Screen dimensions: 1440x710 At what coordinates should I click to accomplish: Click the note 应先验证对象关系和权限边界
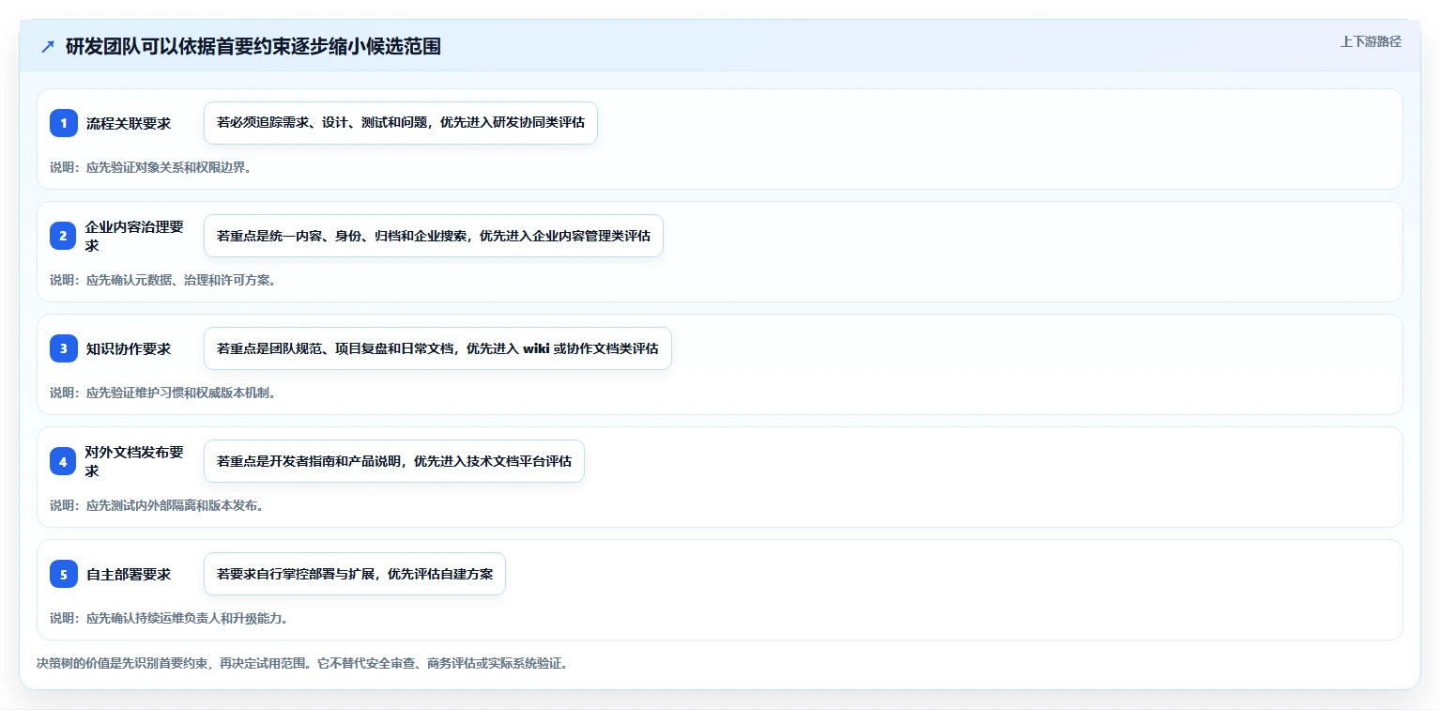click(x=150, y=167)
